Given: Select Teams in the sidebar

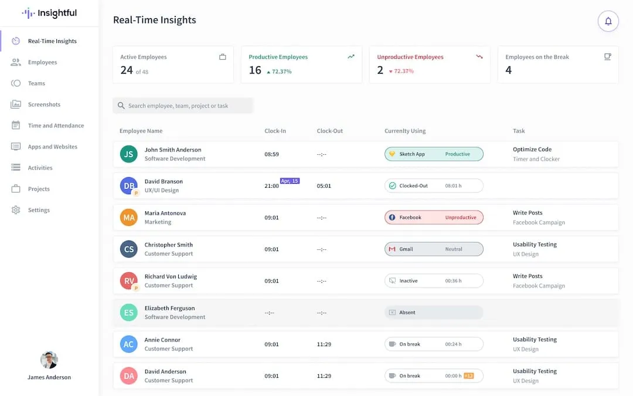Looking at the screenshot, I should (16, 83).
